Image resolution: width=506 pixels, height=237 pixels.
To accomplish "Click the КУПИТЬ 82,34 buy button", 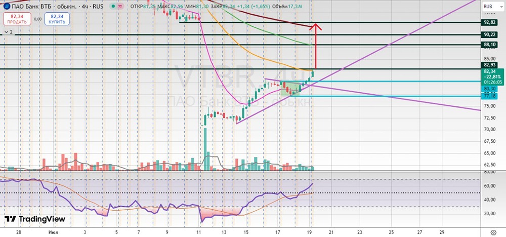I will [x=57, y=19].
